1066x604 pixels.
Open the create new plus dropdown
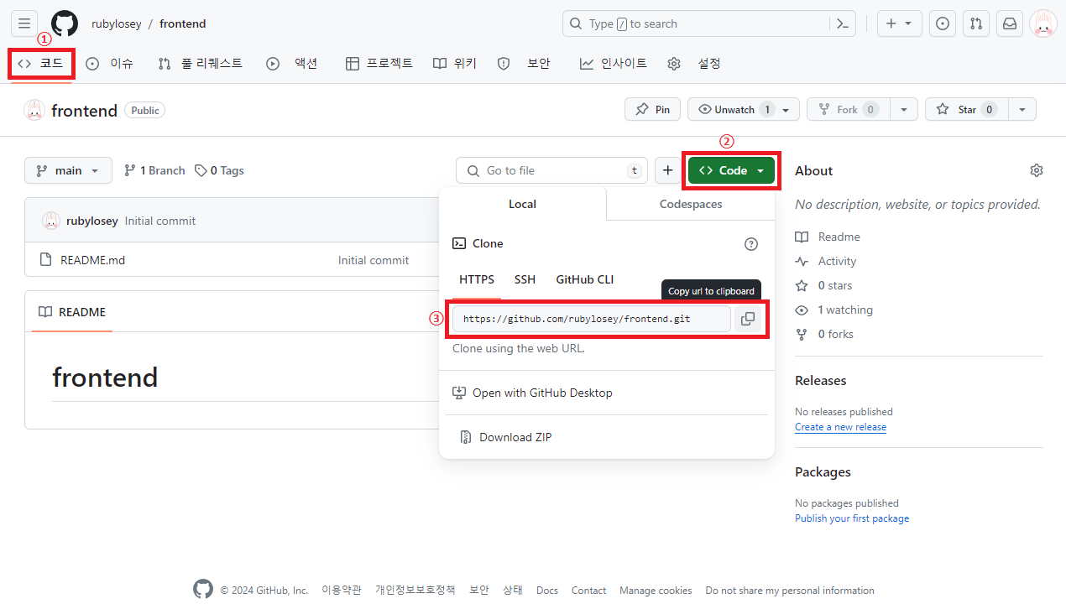coord(900,23)
